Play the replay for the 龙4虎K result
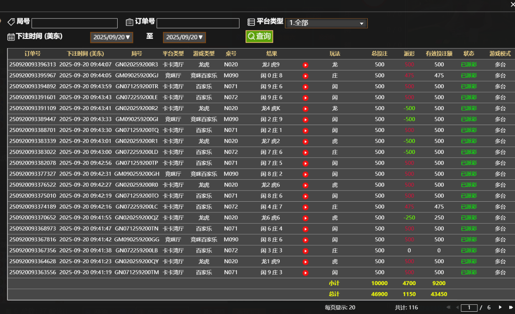This screenshot has height=314, width=515. [x=305, y=108]
